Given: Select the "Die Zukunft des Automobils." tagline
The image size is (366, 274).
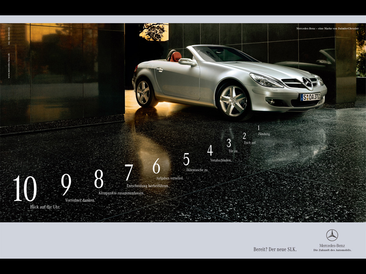Looking at the screenshot, I should tap(332, 250).
